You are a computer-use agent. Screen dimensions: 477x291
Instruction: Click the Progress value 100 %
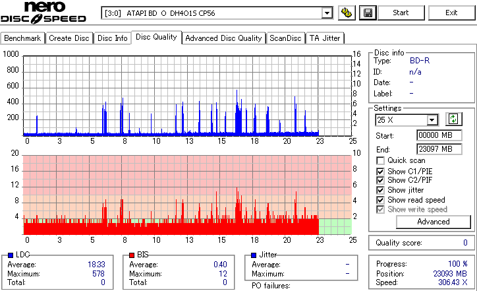pyautogui.click(x=457, y=263)
